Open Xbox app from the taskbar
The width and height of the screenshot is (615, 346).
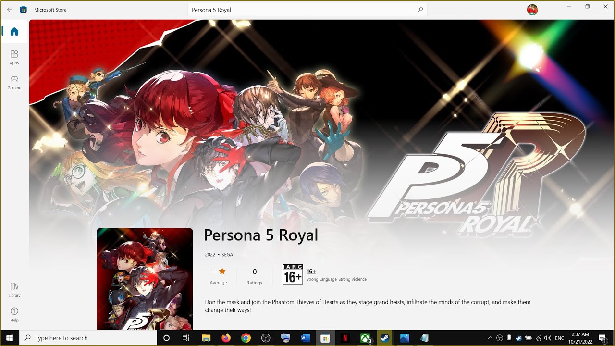coord(365,338)
